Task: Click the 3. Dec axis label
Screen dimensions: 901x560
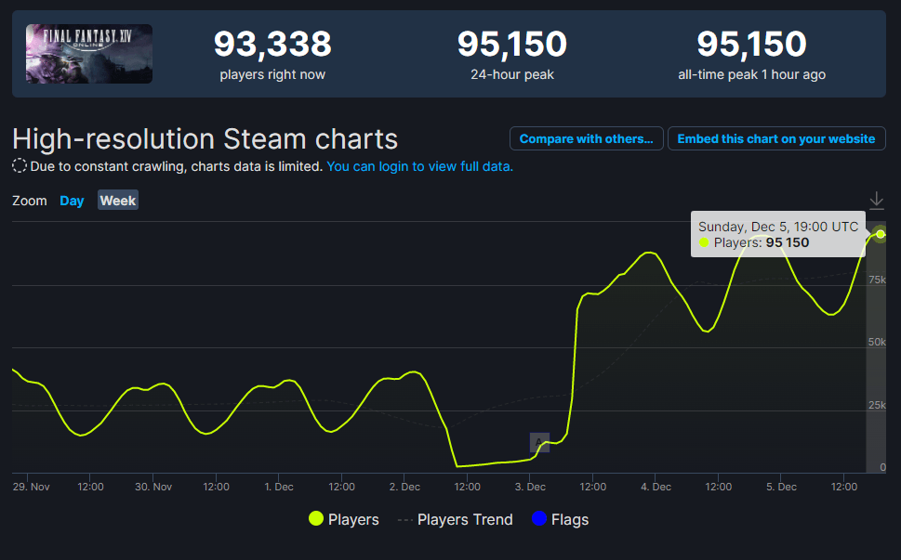Action: pyautogui.click(x=530, y=487)
